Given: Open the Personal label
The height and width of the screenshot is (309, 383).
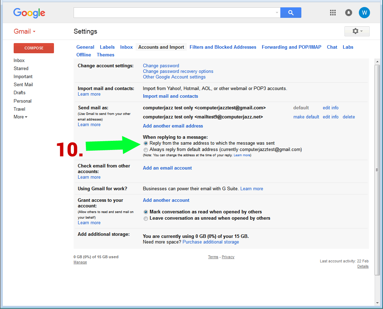Looking at the screenshot, I should pos(22,101).
